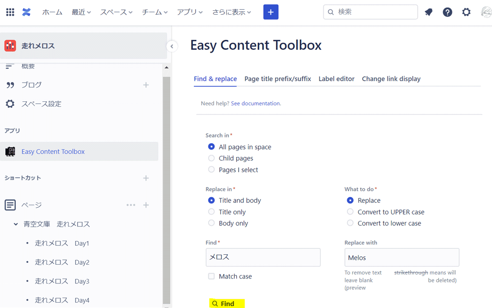This screenshot has width=492, height=308.
Task: Click the ページ document icon
Action: pyautogui.click(x=10, y=205)
